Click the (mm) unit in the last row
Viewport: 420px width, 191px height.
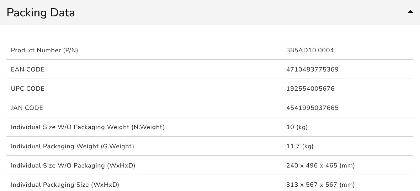tap(347, 185)
